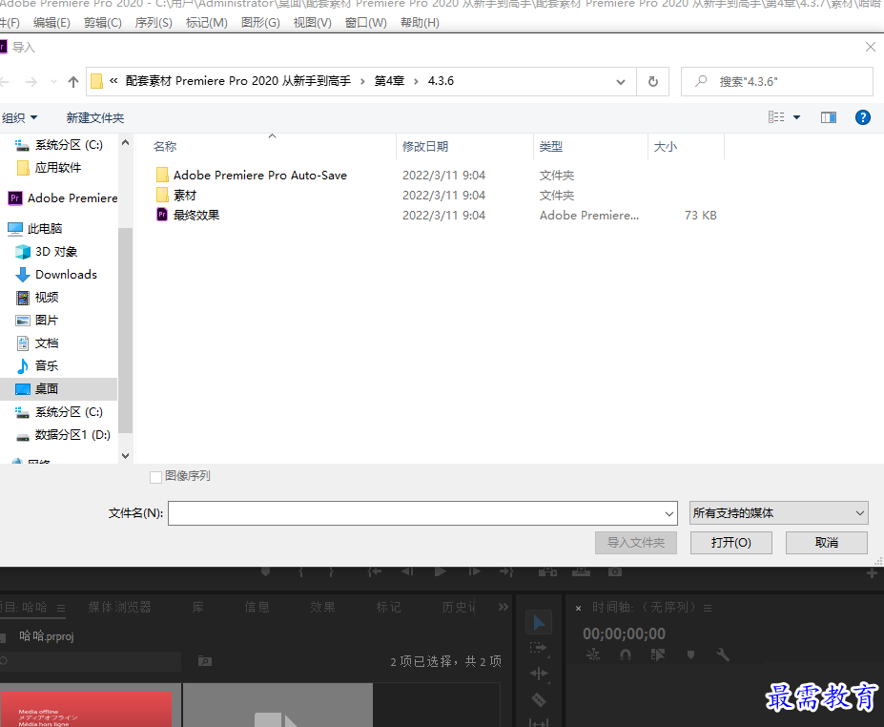Image resolution: width=884 pixels, height=727 pixels.
Task: Open the 编辑(E) menu
Action: pos(51,23)
